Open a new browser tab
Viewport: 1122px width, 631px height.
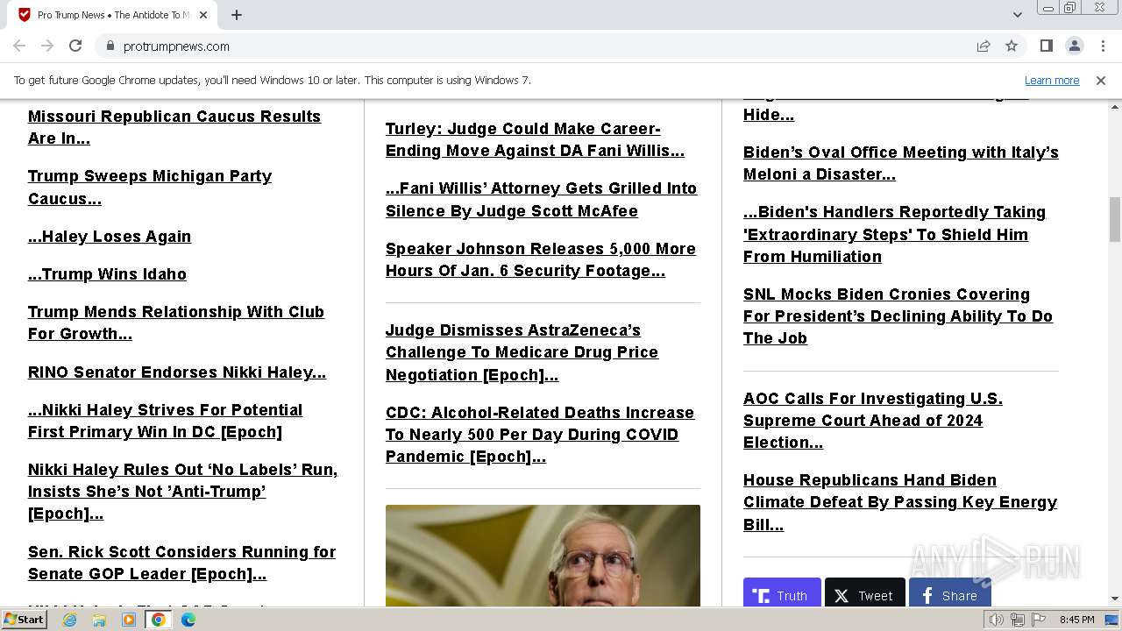237,15
